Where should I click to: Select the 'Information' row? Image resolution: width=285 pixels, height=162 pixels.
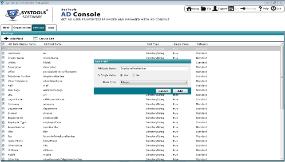pos(141,146)
